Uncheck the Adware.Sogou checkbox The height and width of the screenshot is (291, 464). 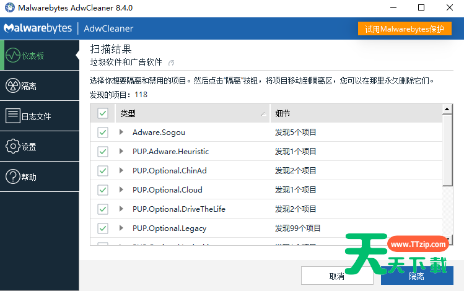click(103, 132)
